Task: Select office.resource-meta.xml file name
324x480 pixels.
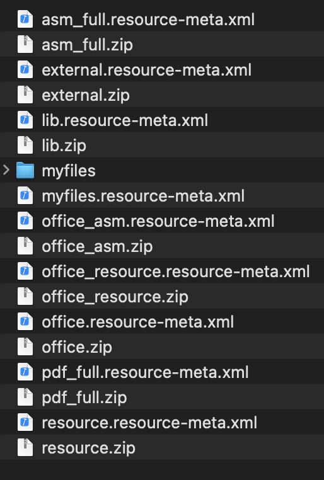Action: (138, 322)
